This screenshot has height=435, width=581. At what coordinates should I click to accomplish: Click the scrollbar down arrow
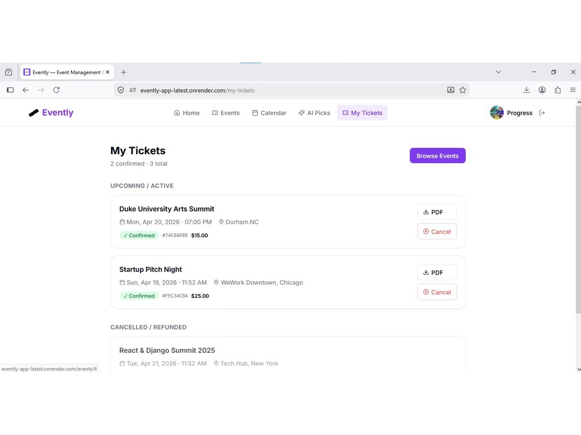click(x=579, y=369)
